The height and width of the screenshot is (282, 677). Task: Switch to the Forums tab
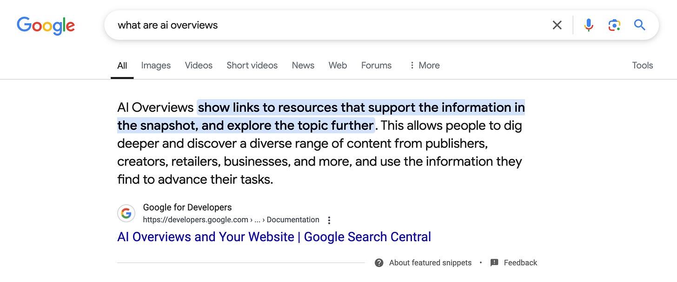tap(376, 65)
